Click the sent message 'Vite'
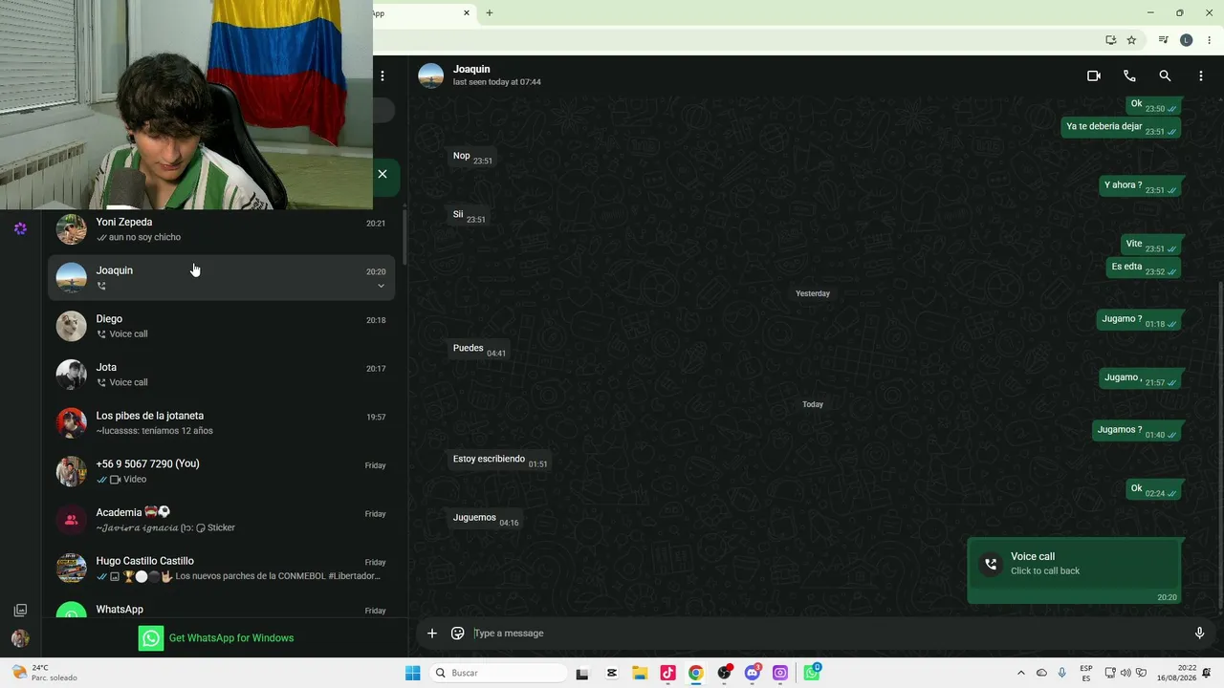Image resolution: width=1224 pixels, height=688 pixels. (1150, 245)
